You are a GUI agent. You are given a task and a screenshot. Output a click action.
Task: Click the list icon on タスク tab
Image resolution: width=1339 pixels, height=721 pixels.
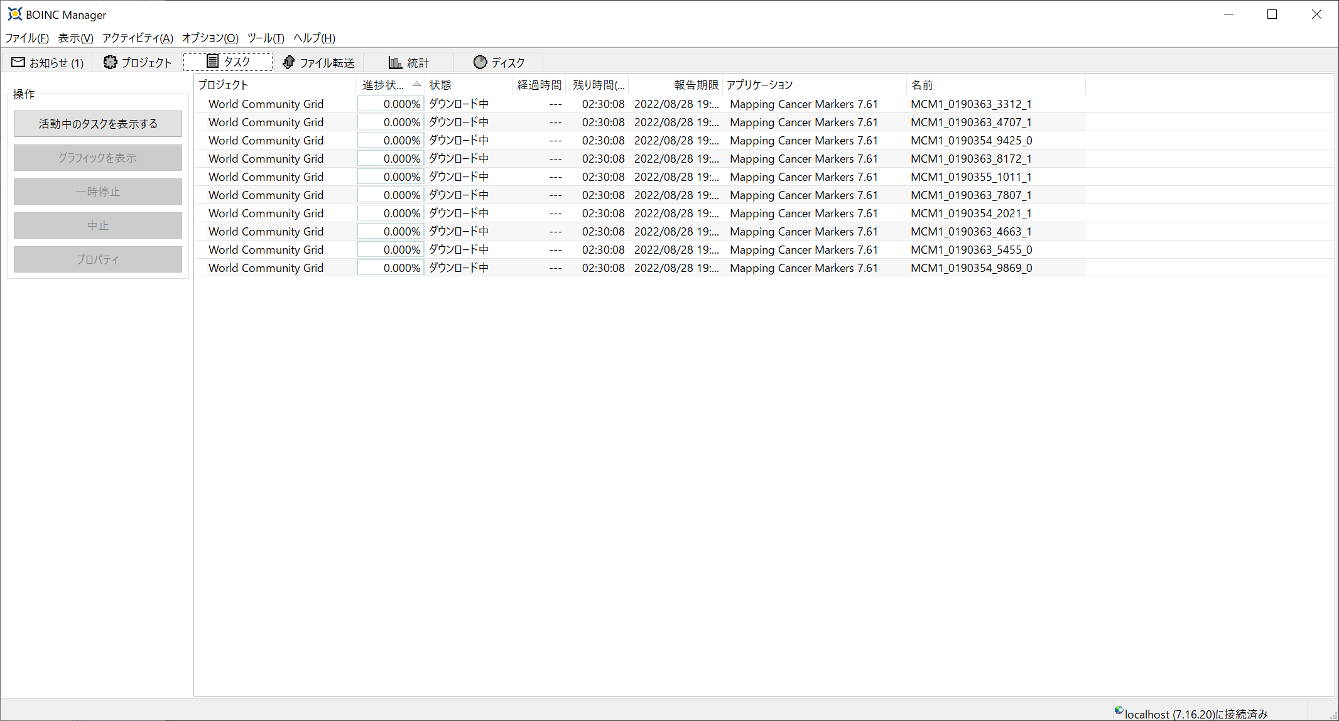[x=212, y=61]
